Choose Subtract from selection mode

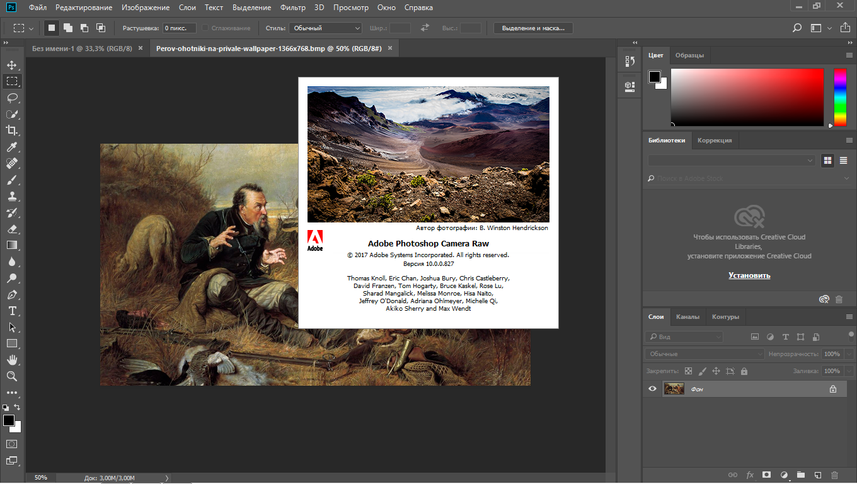(x=84, y=28)
